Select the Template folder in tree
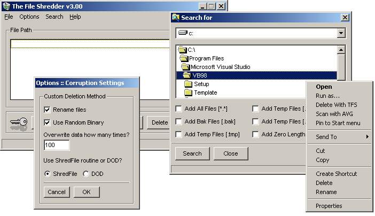 click(x=205, y=92)
